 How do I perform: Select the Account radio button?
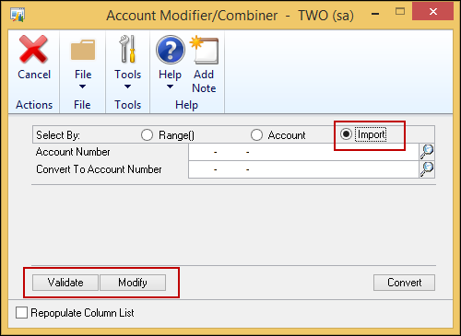pyautogui.click(x=256, y=134)
